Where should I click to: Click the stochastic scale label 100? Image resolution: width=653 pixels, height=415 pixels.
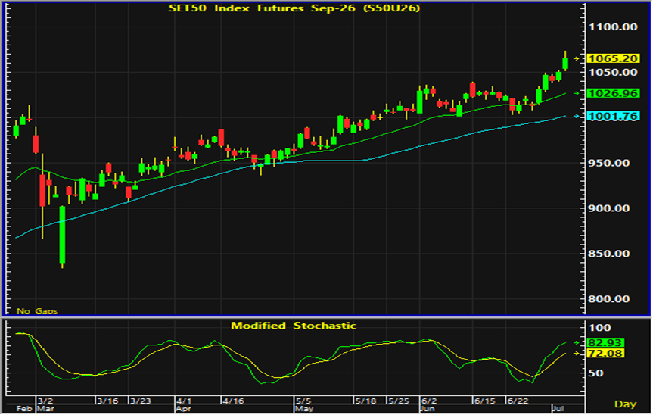pyautogui.click(x=600, y=328)
